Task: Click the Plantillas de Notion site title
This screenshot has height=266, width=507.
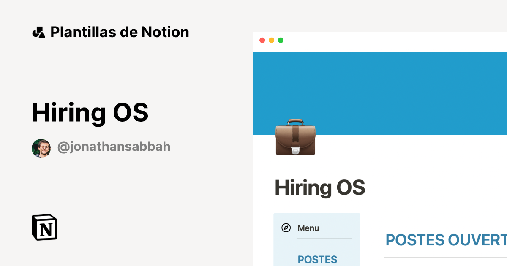Action: 120,32
